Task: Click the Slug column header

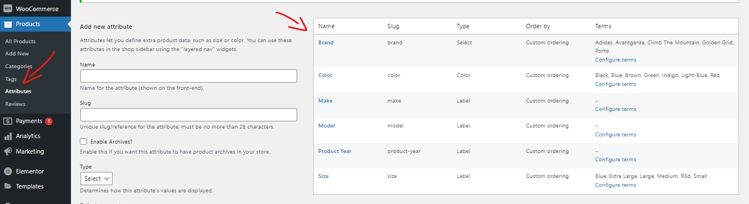Action: (393, 27)
